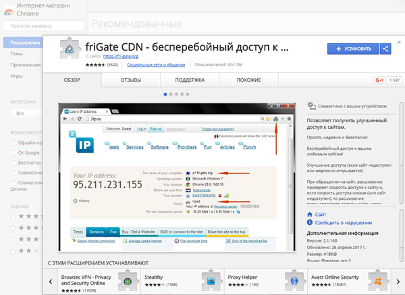Open the Социальные сети и общение category link

pos(156,65)
